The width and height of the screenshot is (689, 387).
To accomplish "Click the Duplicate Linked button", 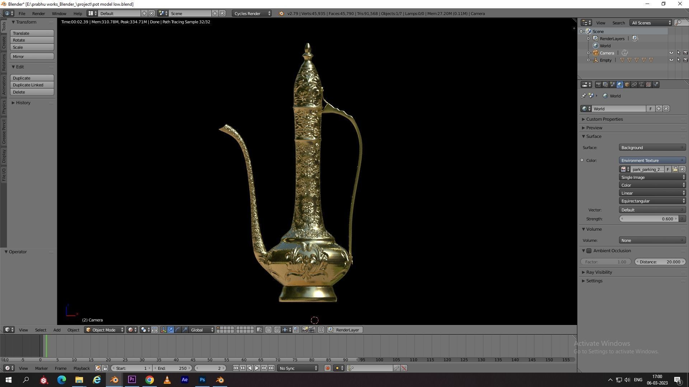I will [32, 85].
